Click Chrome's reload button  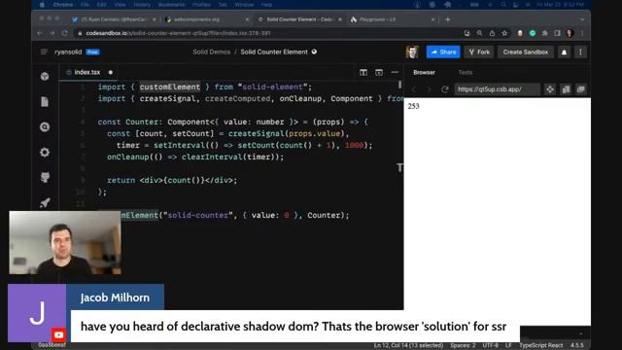tap(65, 33)
